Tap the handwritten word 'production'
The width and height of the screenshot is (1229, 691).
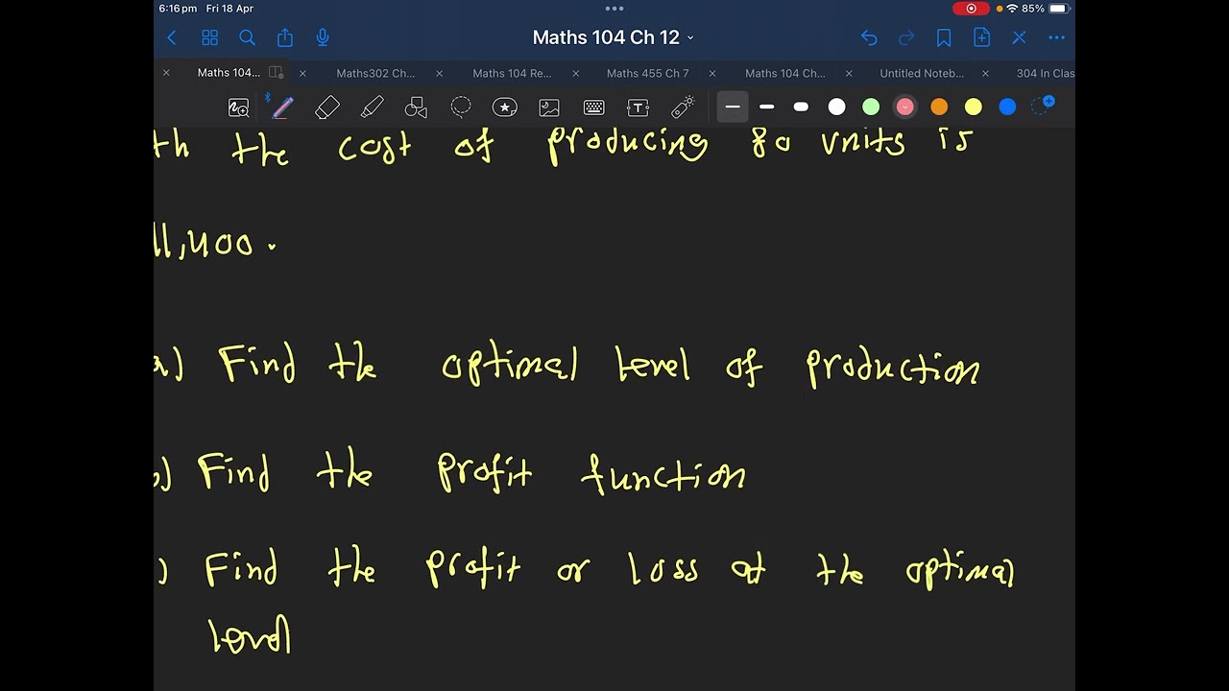[893, 369]
